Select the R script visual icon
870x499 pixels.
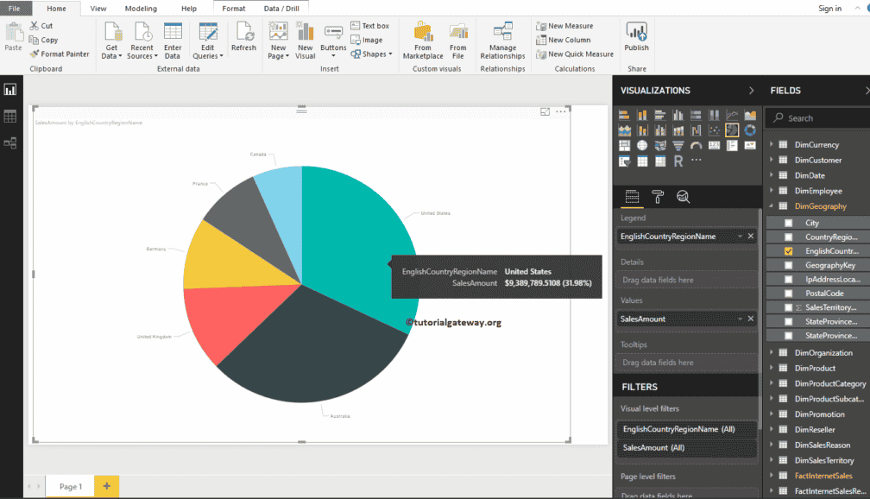click(678, 160)
